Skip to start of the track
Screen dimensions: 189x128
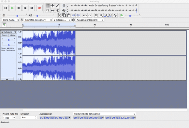(x=25, y=8)
